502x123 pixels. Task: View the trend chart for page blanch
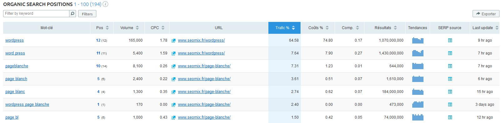(x=418, y=79)
